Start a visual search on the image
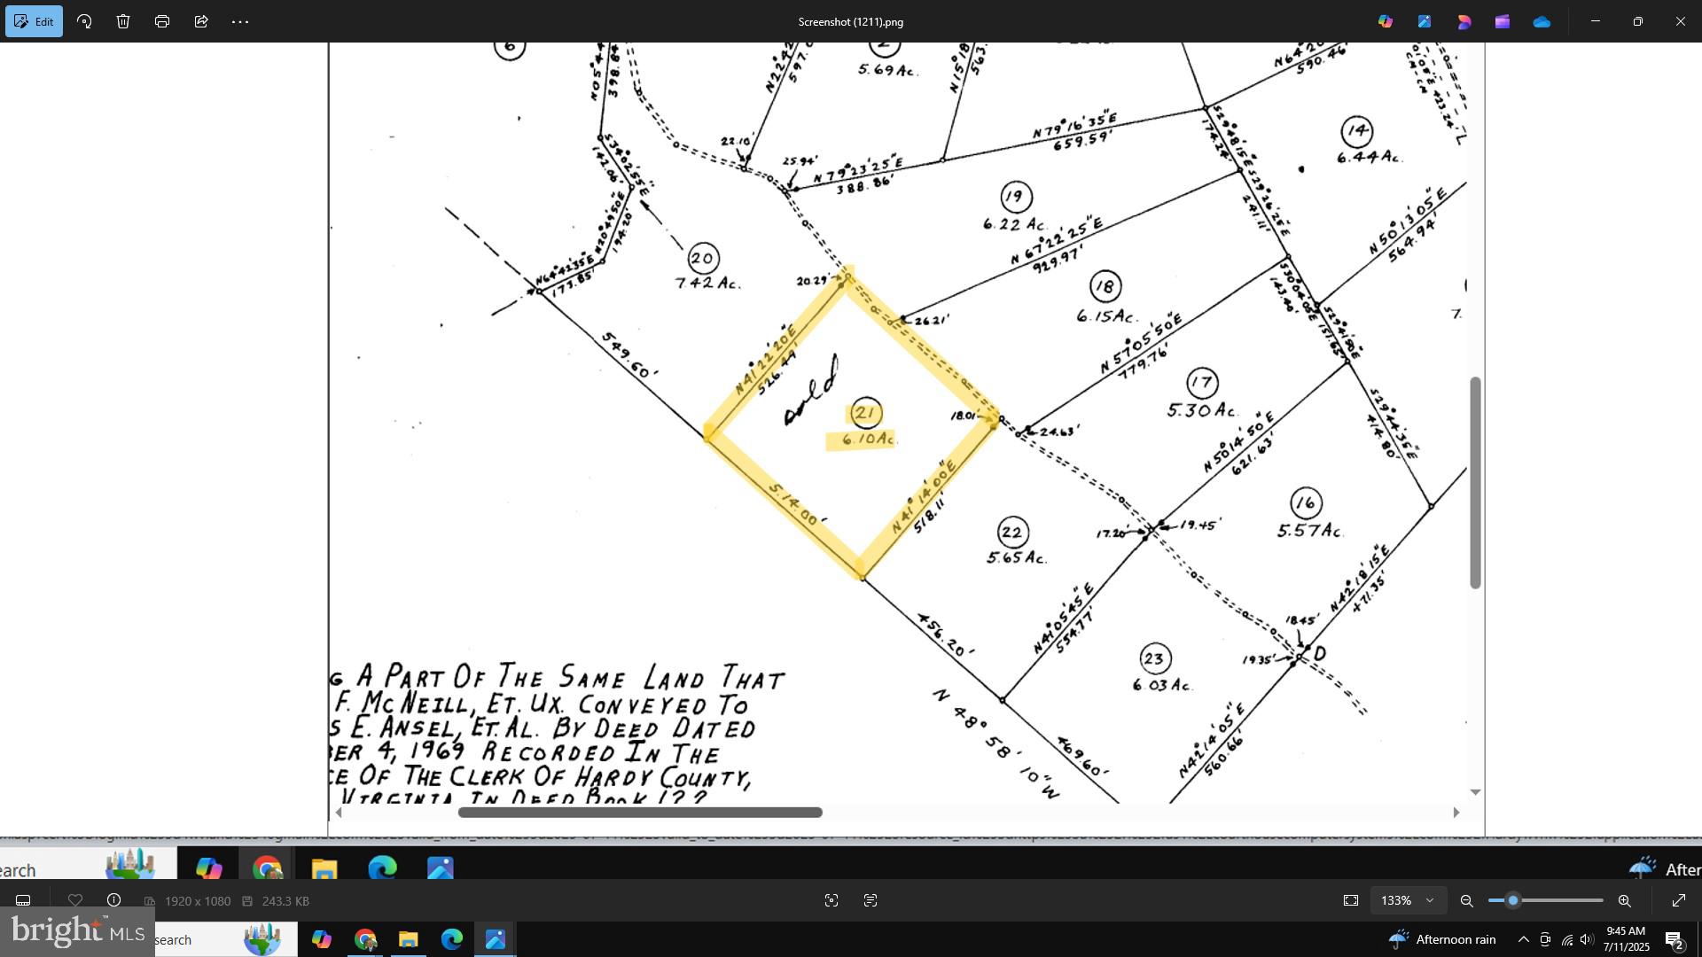The image size is (1702, 957). click(831, 899)
